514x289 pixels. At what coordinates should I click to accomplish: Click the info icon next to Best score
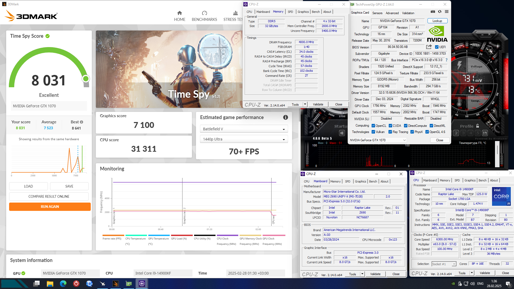(x=82, y=122)
